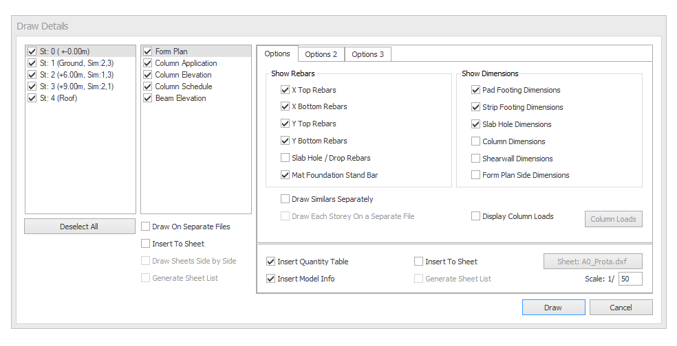Image resolution: width=677 pixels, height=346 pixels.
Task: Uncheck the St: 4 (Roof) storey checkbox
Action: tap(32, 98)
